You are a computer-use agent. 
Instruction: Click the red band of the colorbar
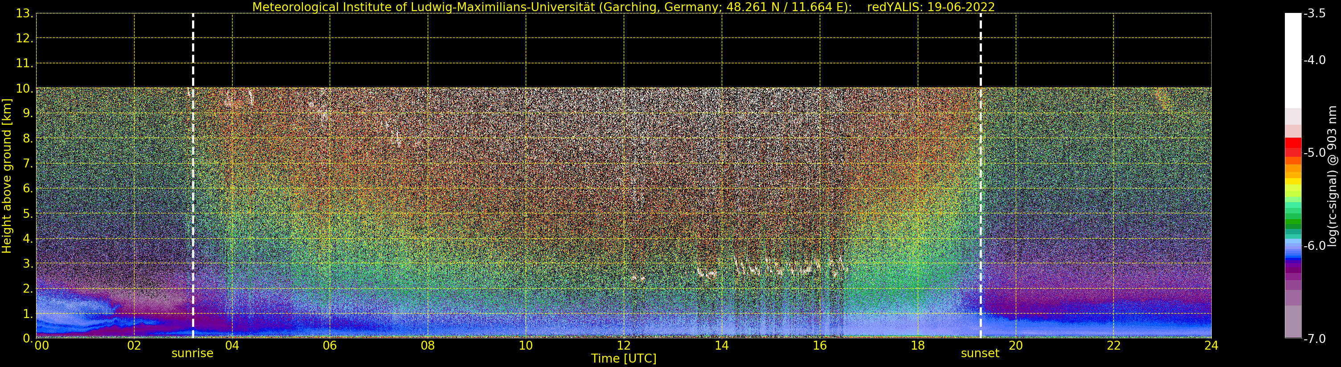pos(1293,147)
